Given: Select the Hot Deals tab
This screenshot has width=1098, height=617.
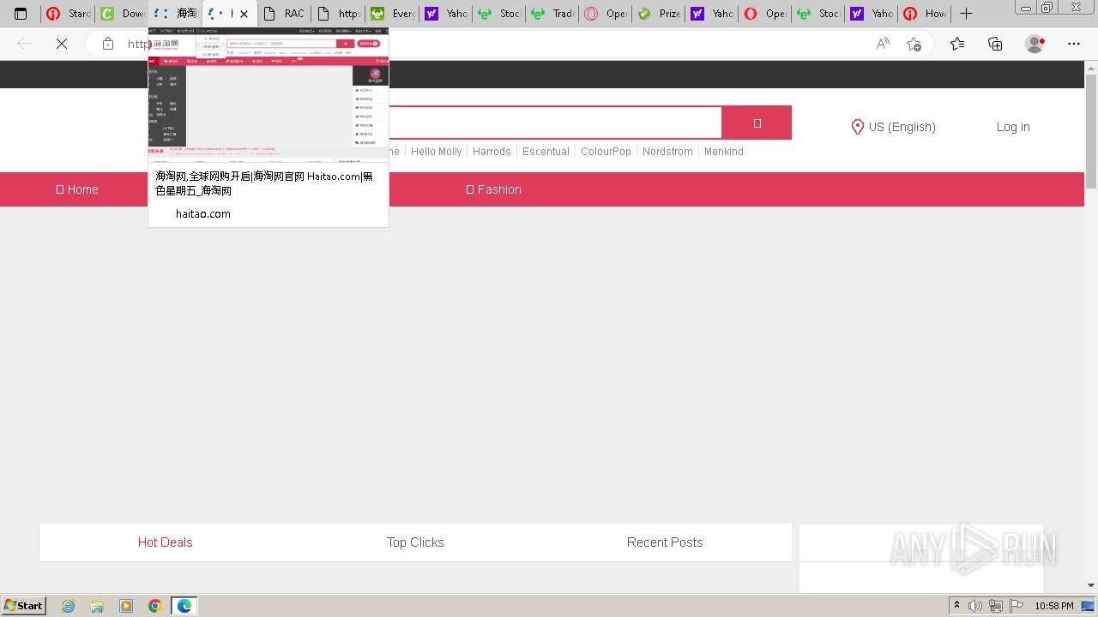Looking at the screenshot, I should tap(165, 542).
